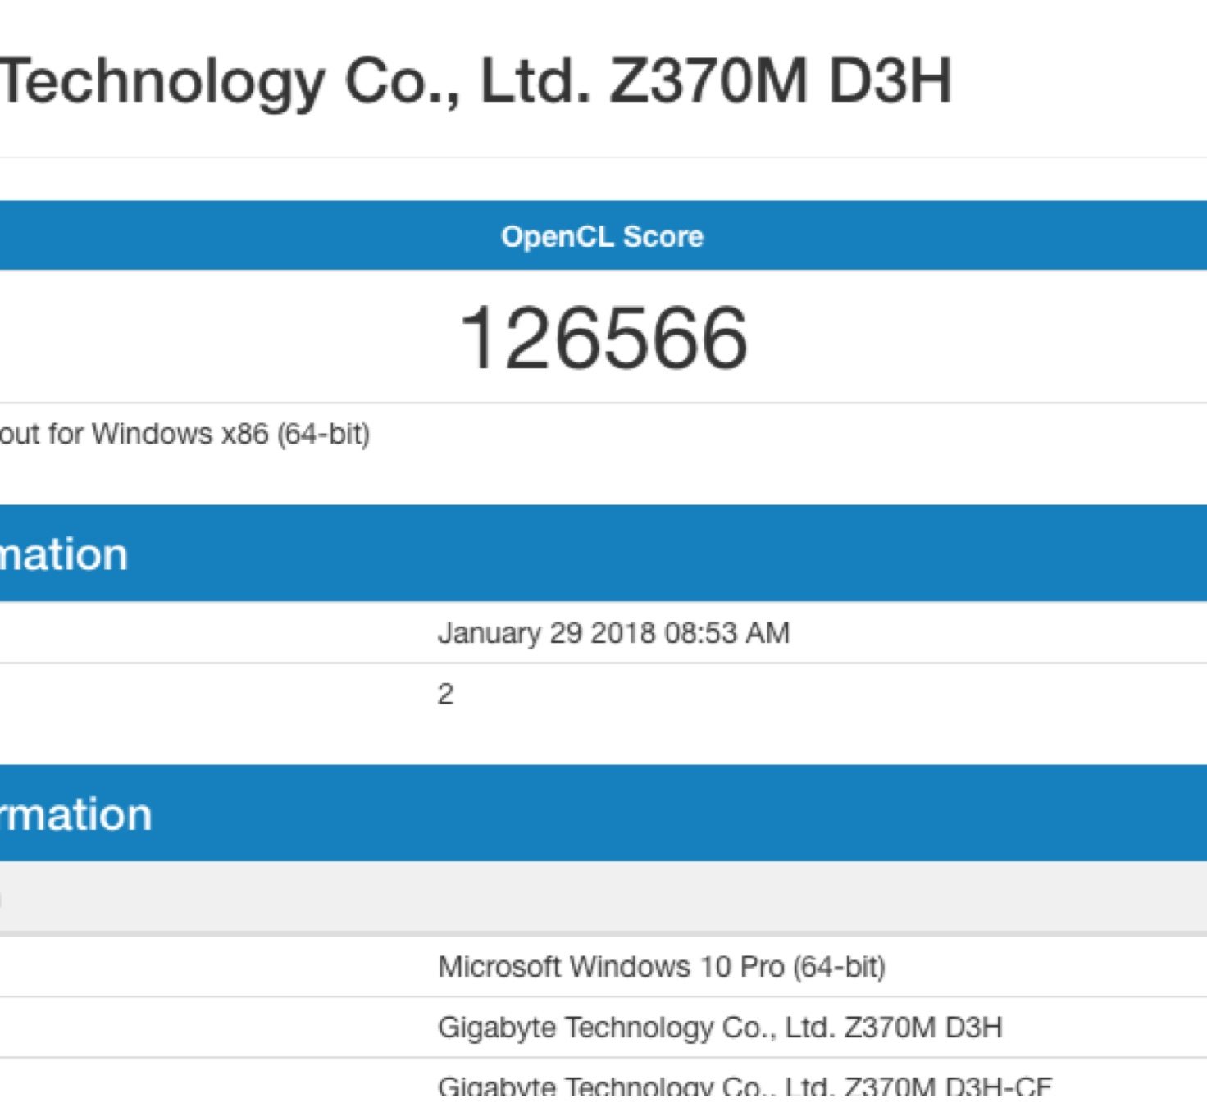
Task: Click the gray subheader row in system table
Action: [x=603, y=897]
